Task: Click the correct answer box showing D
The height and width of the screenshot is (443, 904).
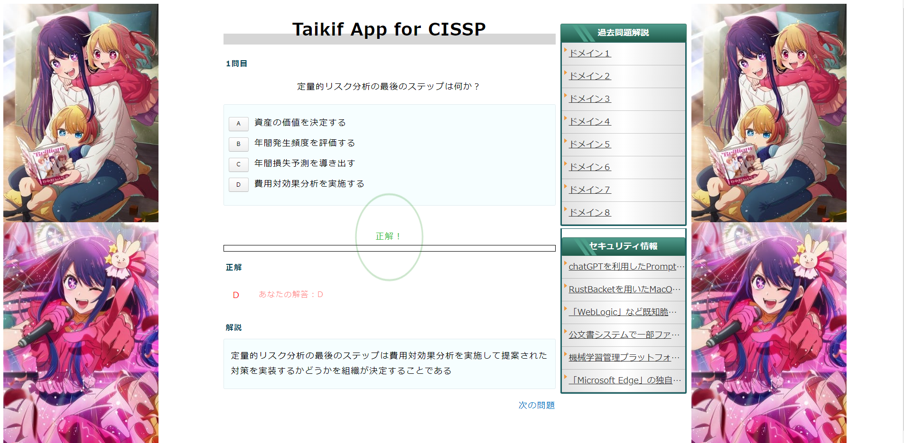Action: (x=236, y=294)
